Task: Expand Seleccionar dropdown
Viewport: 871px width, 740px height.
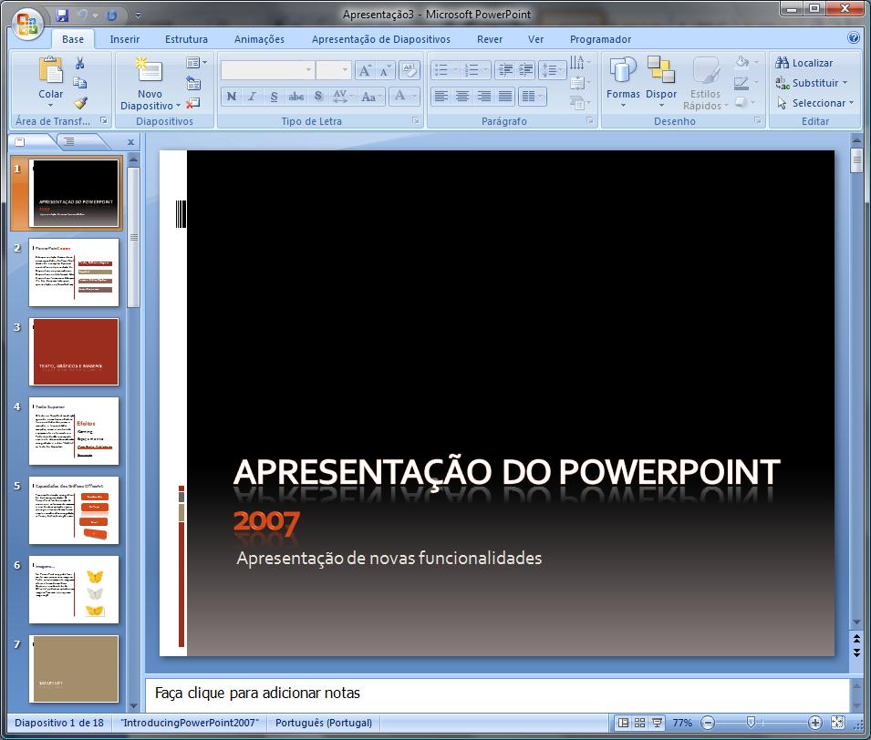Action: coord(851,103)
